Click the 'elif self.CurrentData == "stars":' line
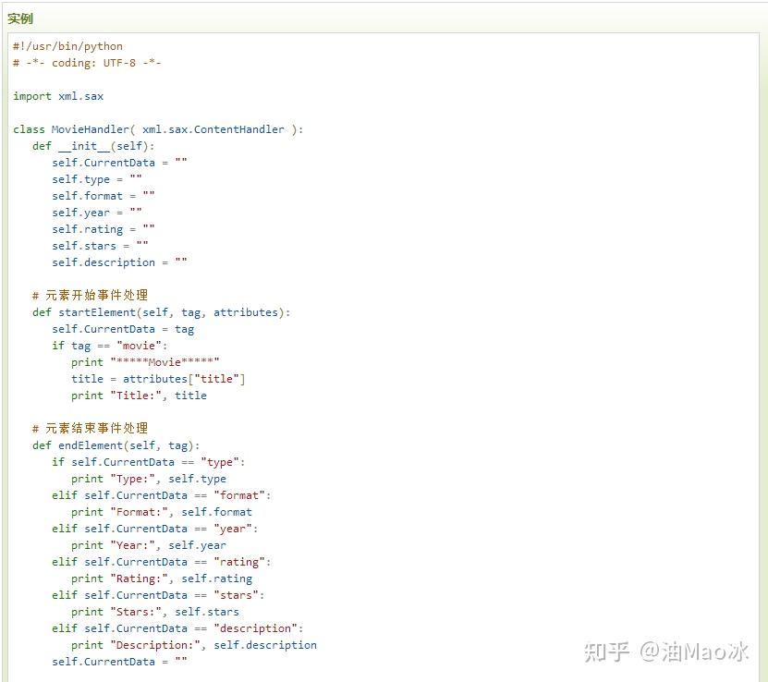 (x=158, y=596)
